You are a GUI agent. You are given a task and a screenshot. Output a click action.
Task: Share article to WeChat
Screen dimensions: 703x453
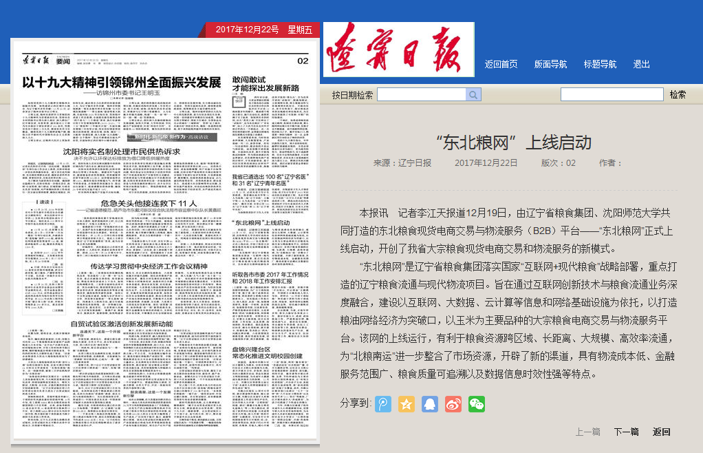pos(477,404)
